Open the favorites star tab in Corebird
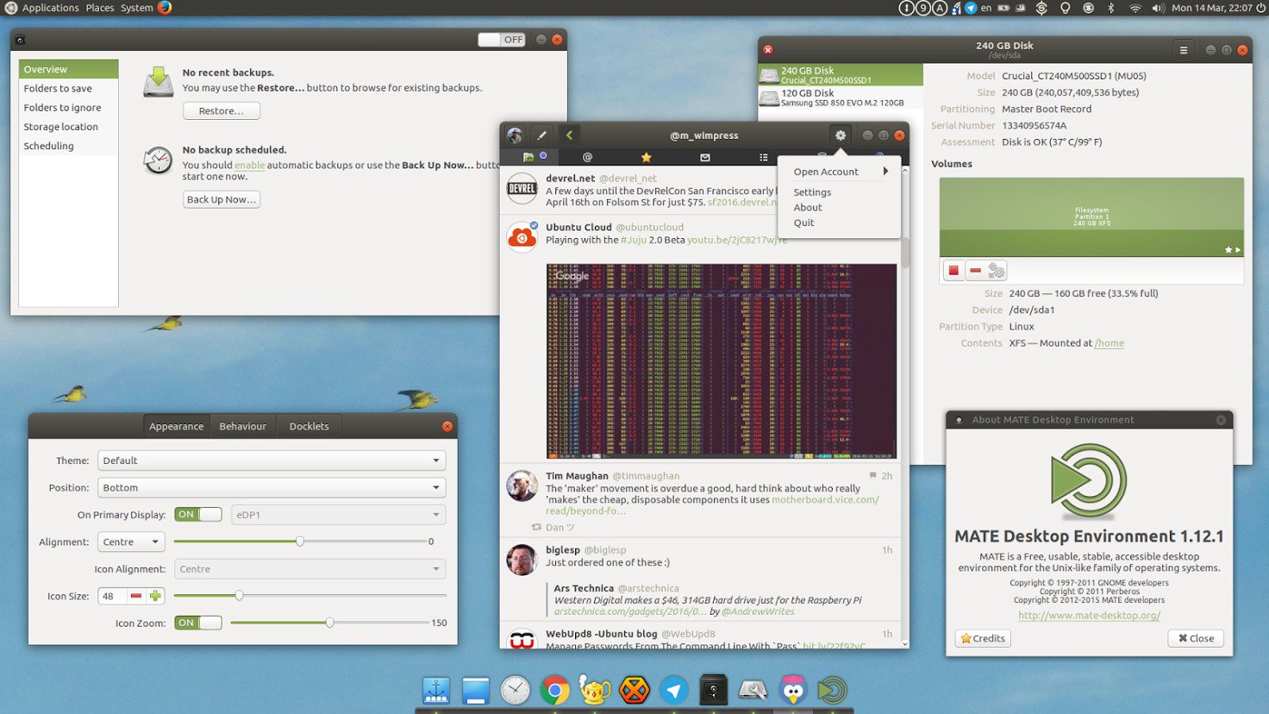 [x=646, y=157]
